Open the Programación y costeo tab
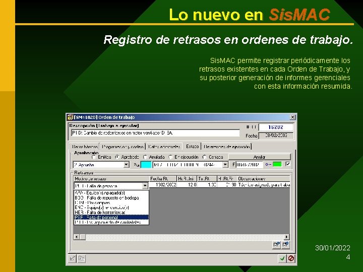Image resolution: width=363 pixels, height=272 pixels. [123, 147]
